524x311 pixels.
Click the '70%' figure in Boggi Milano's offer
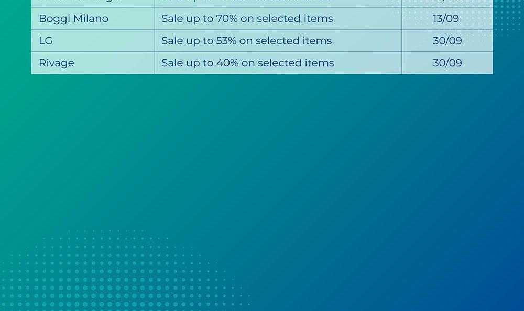tap(227, 19)
